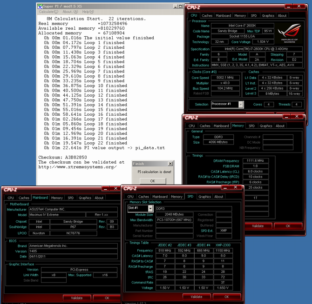Open the Slot #1 memory slot dropdown
The image size is (312, 304).
point(150,208)
